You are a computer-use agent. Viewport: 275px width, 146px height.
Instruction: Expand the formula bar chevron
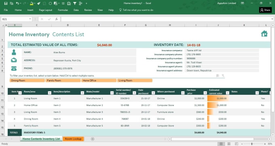click(272, 19)
